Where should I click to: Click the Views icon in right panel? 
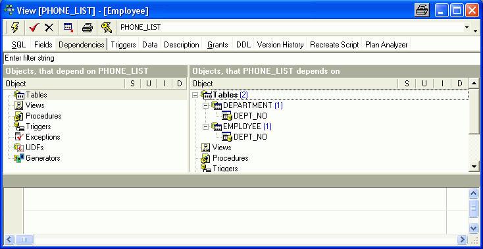pyautogui.click(x=206, y=148)
